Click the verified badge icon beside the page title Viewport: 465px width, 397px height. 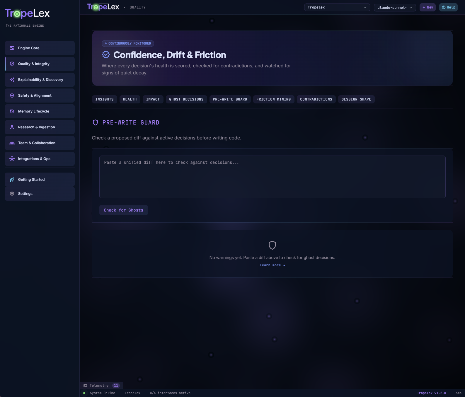click(106, 55)
